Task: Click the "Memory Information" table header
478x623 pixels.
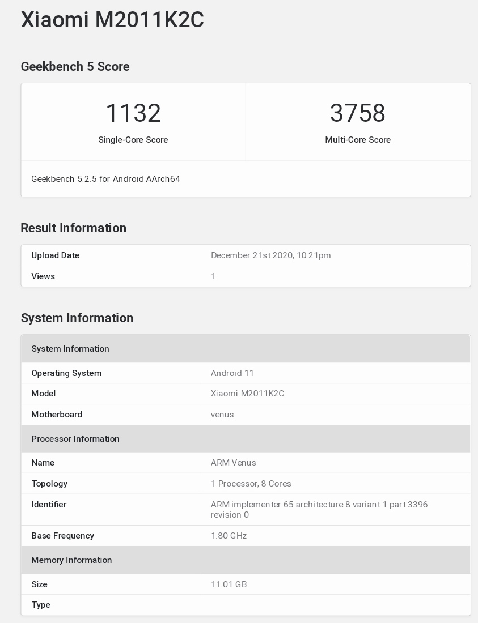Action: 246,560
